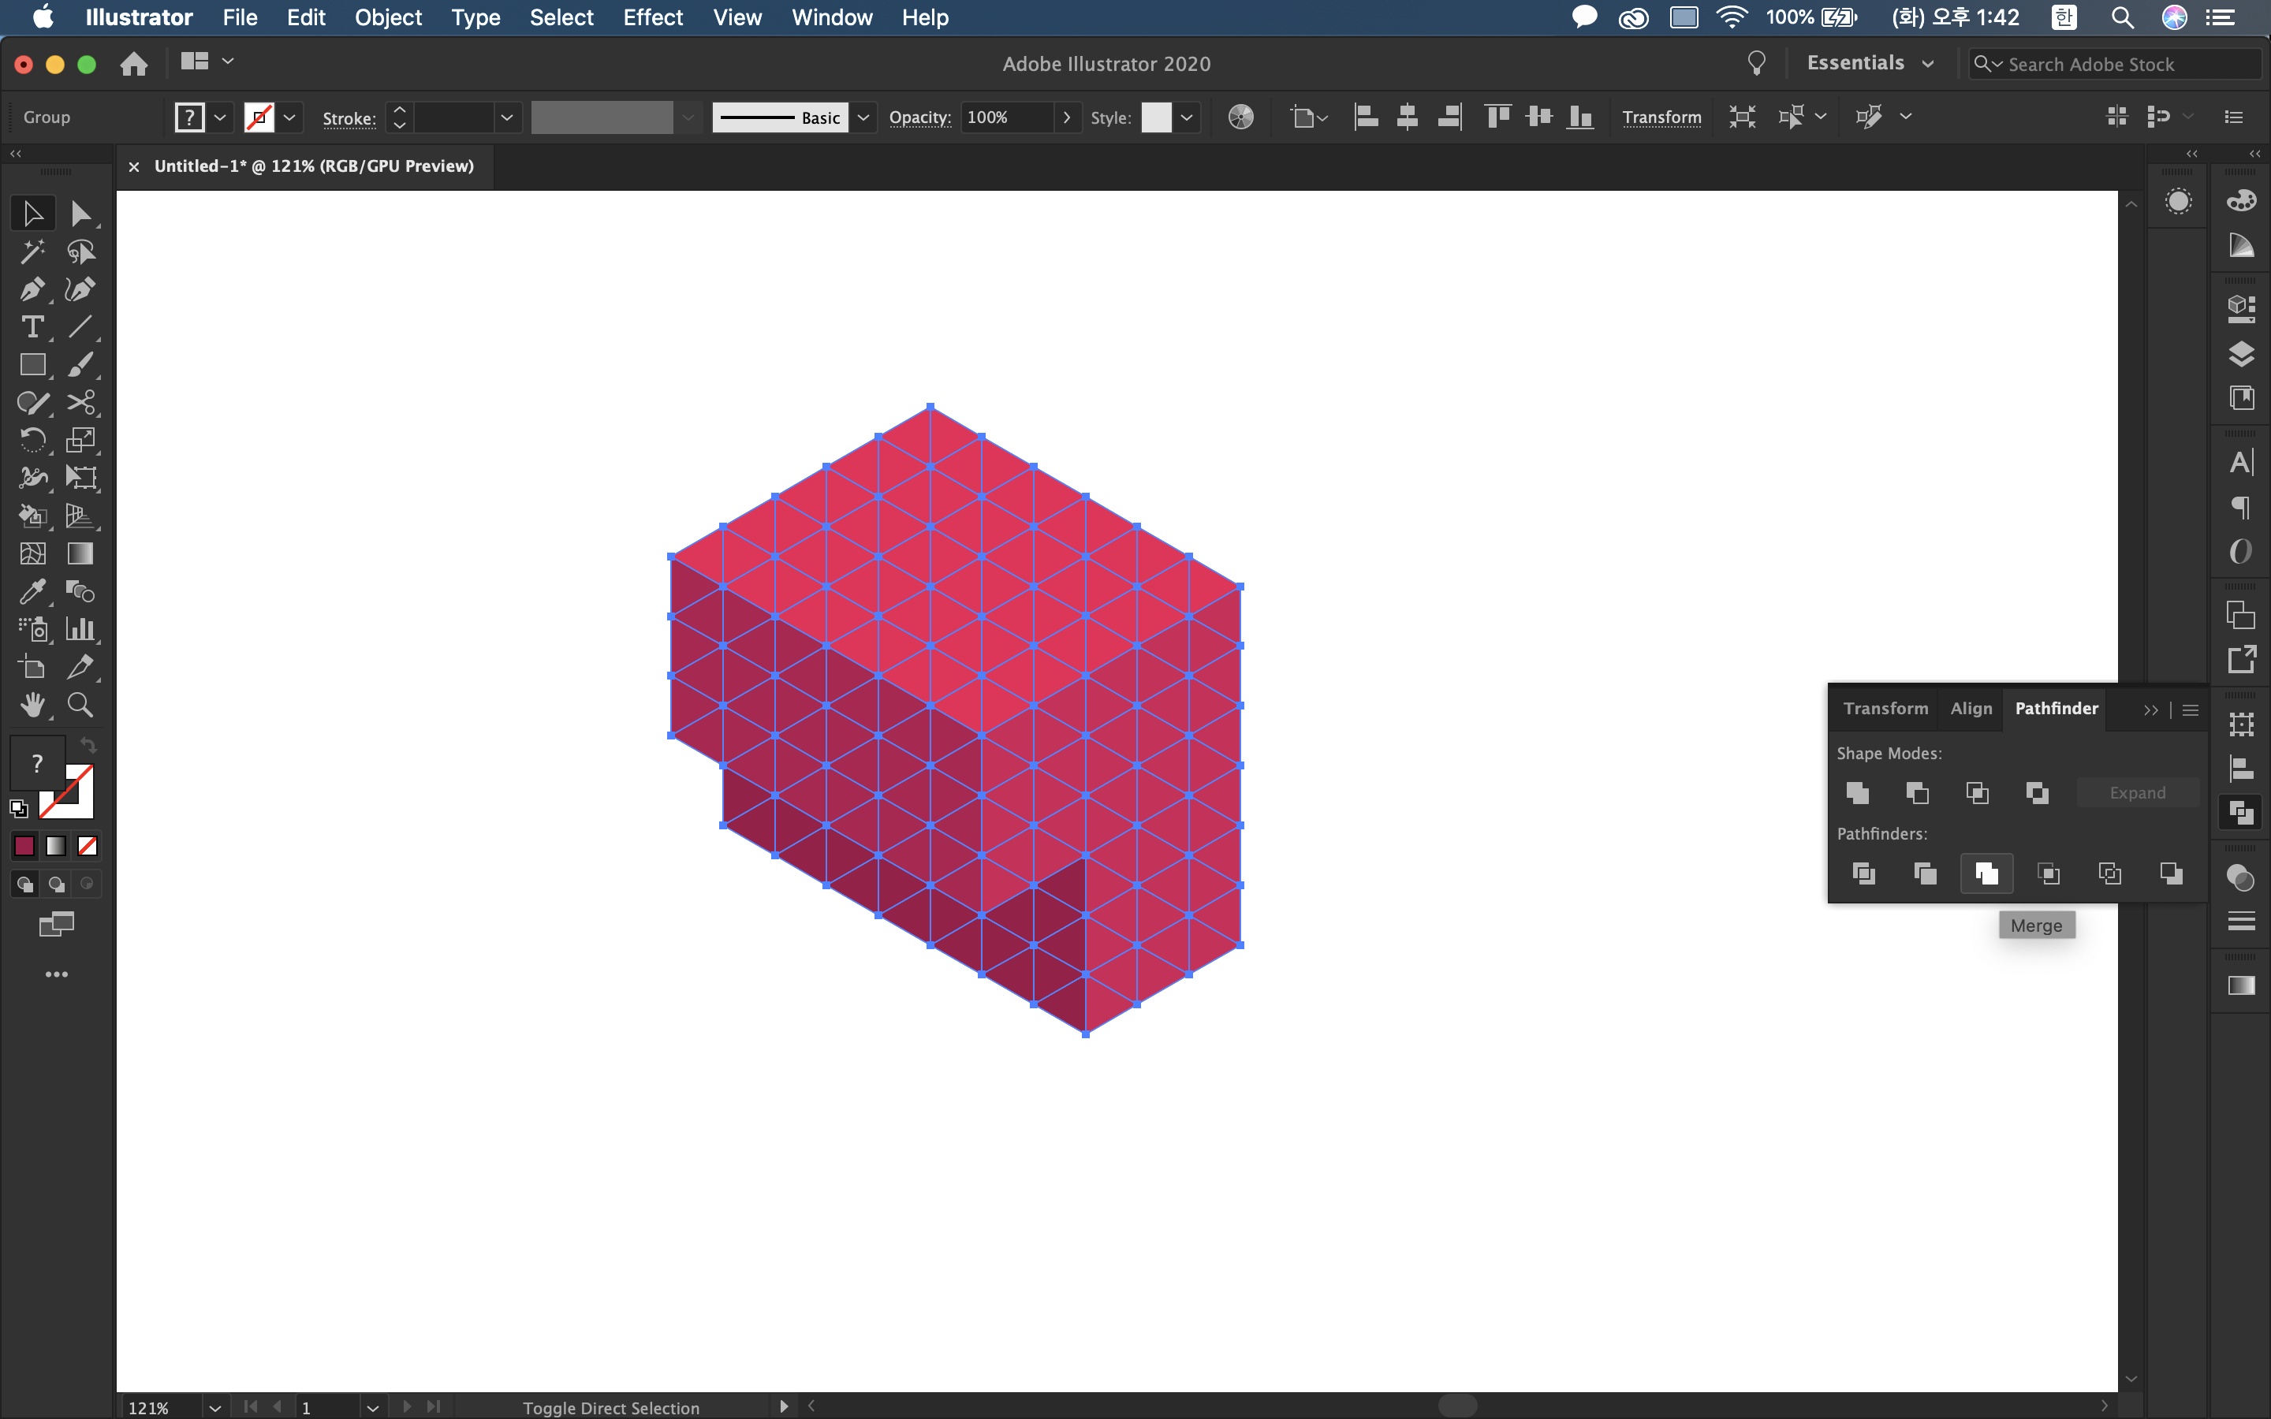The width and height of the screenshot is (2271, 1419).
Task: Click the dark red color swatch
Action: click(x=24, y=847)
